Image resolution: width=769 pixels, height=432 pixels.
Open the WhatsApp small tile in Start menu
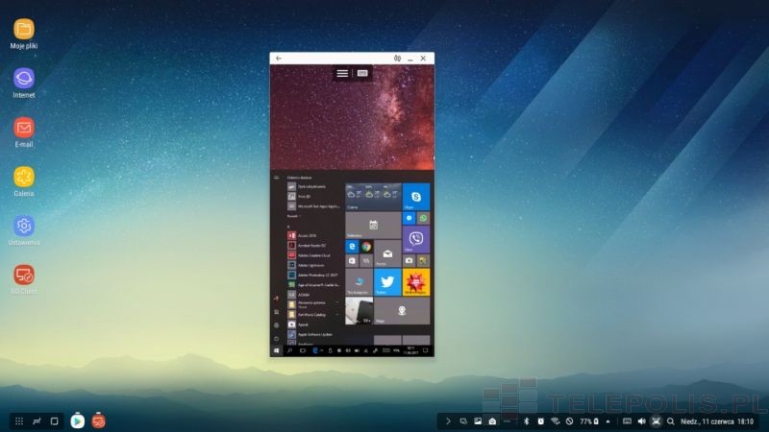tap(423, 218)
